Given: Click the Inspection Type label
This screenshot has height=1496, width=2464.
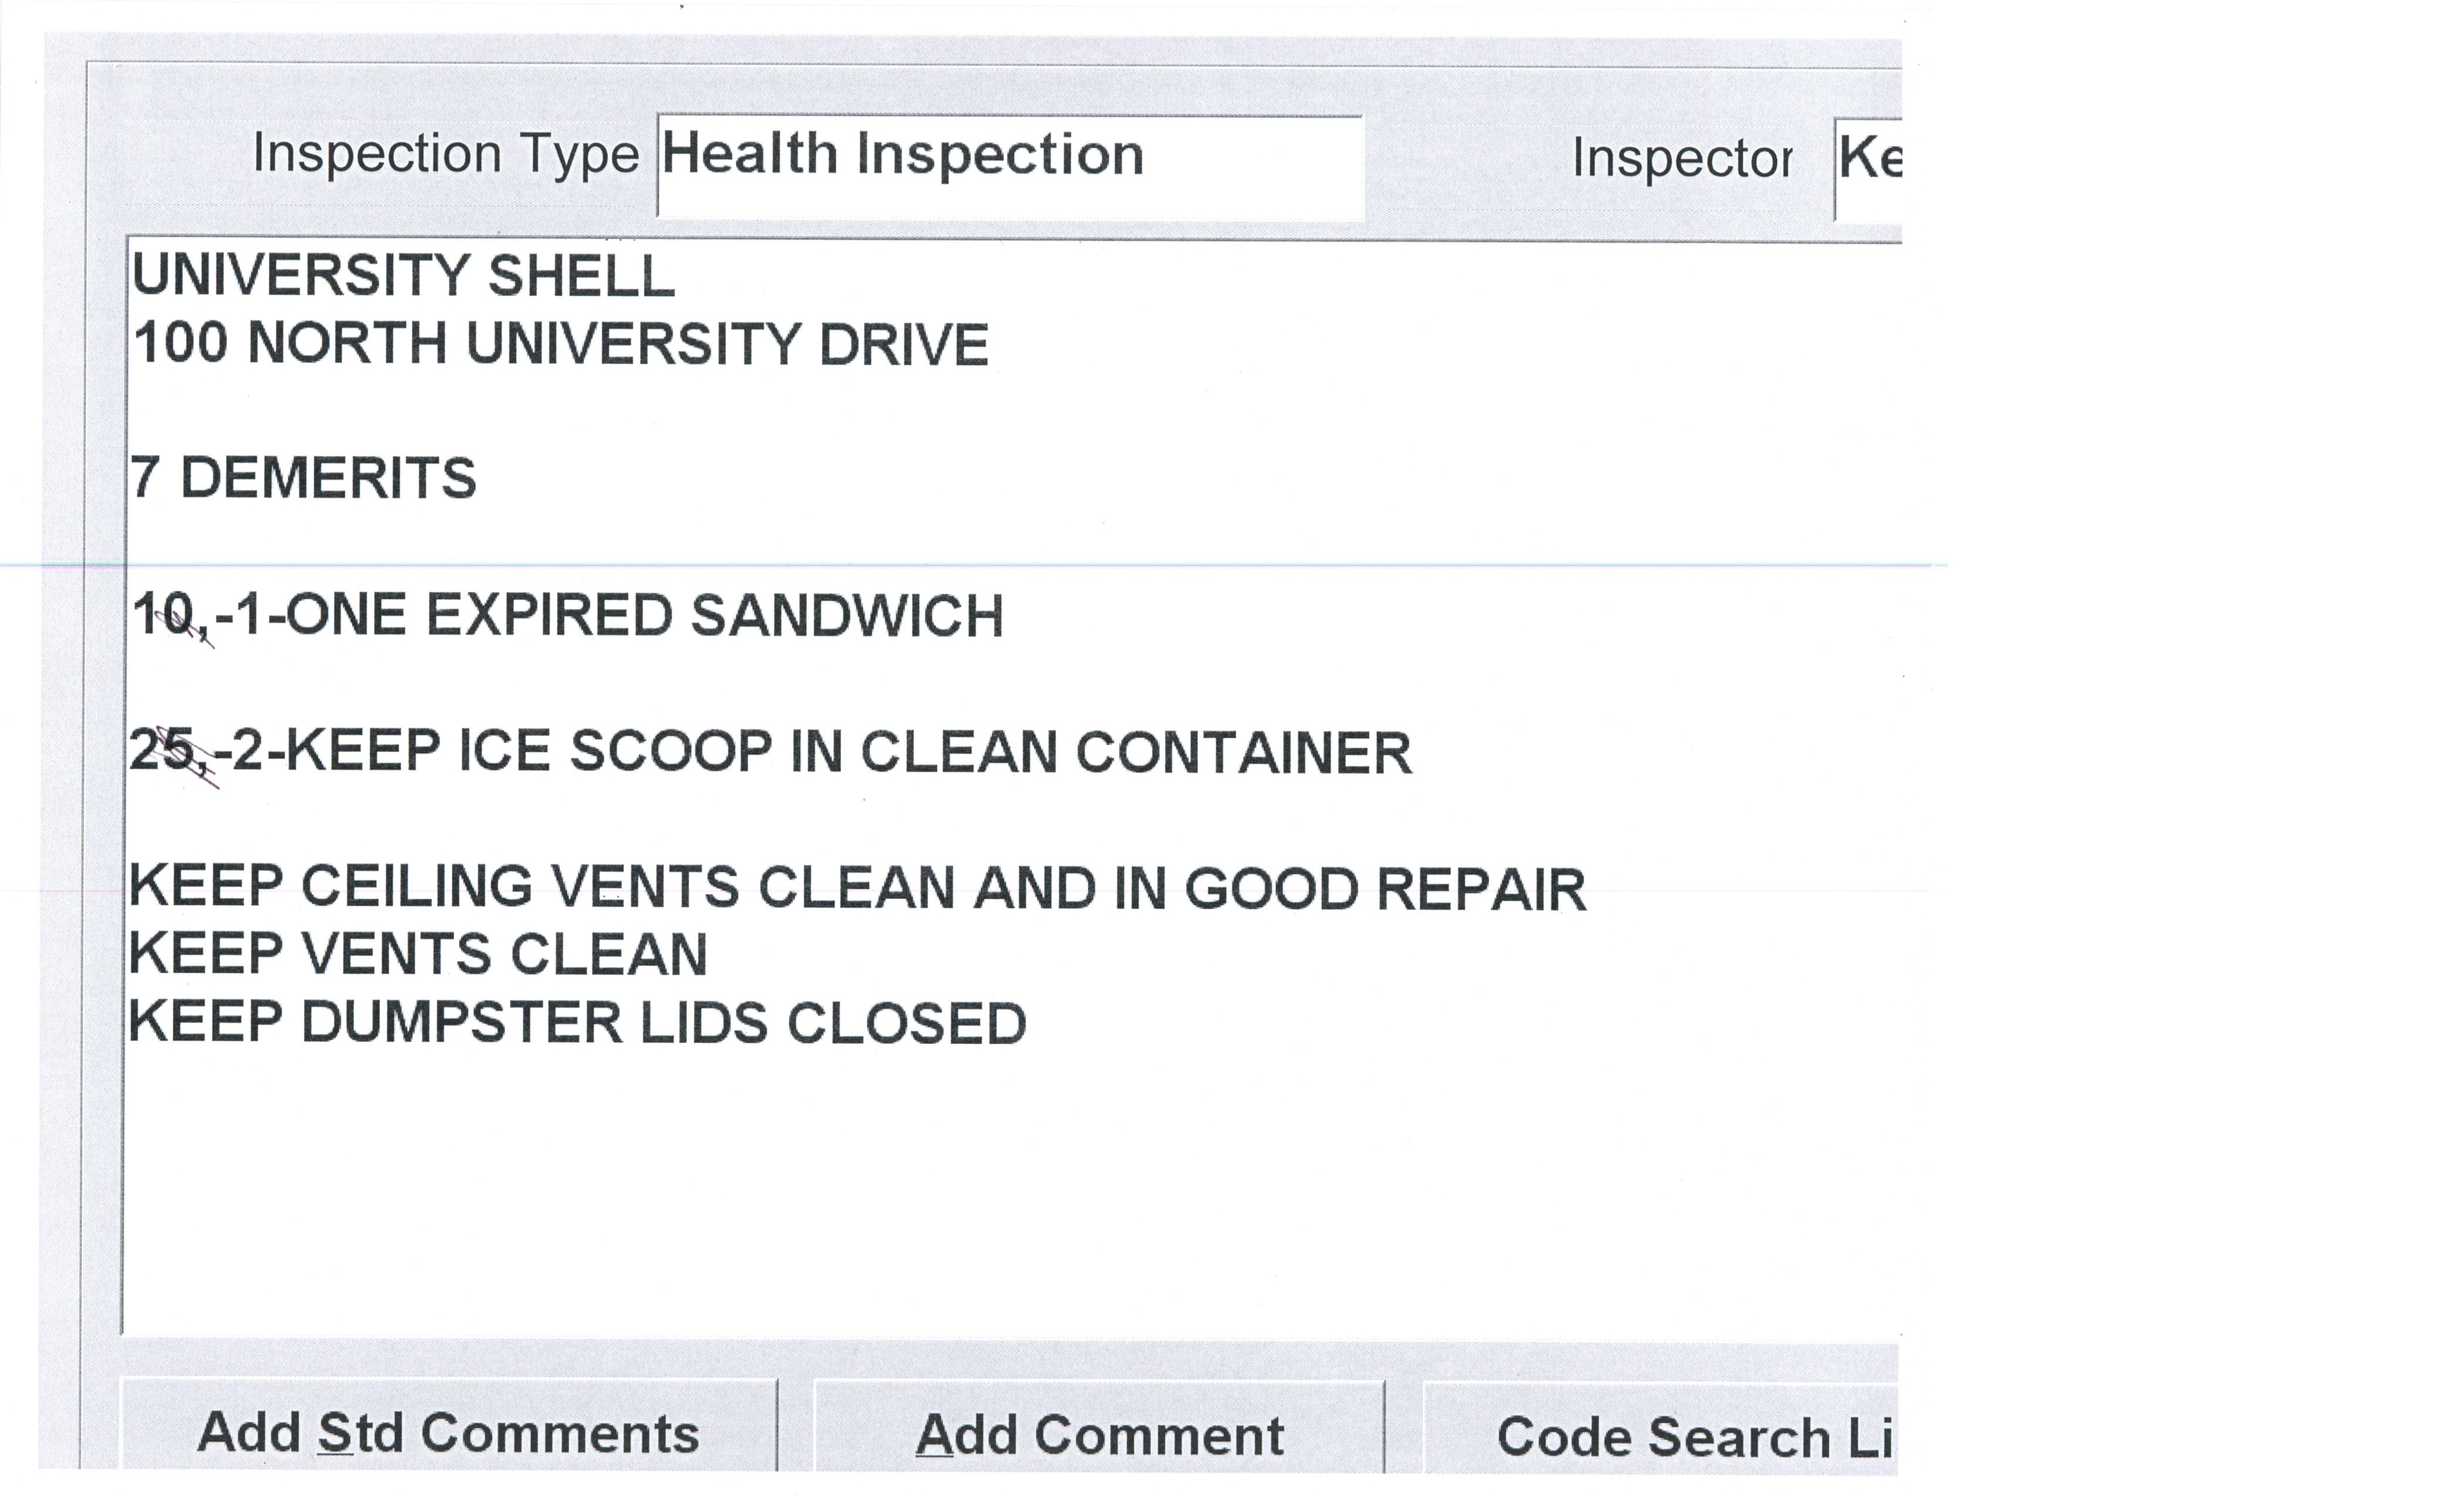Looking at the screenshot, I should (x=445, y=155).
